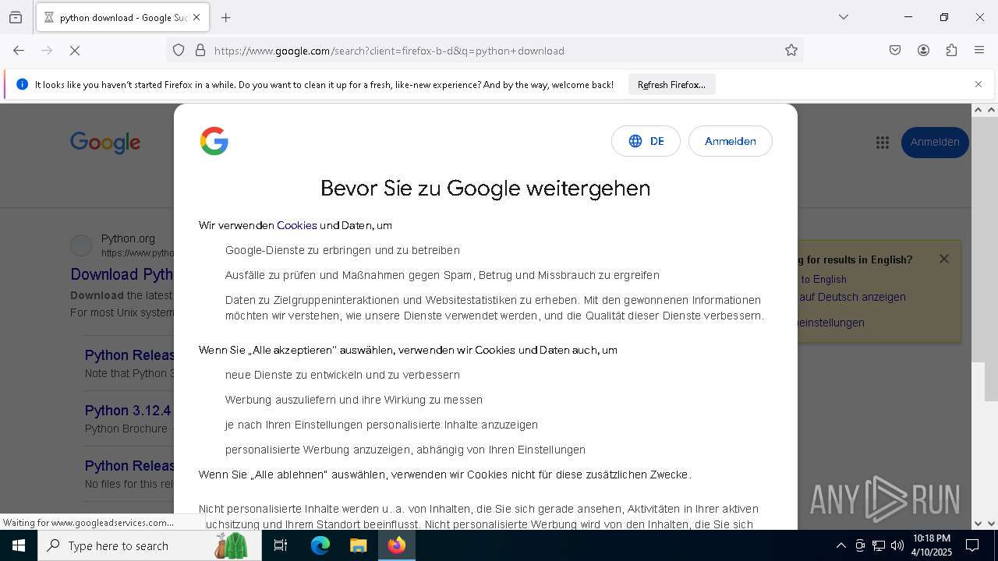Stop loading the page
Viewport: 998px width, 561px height.
(x=75, y=51)
